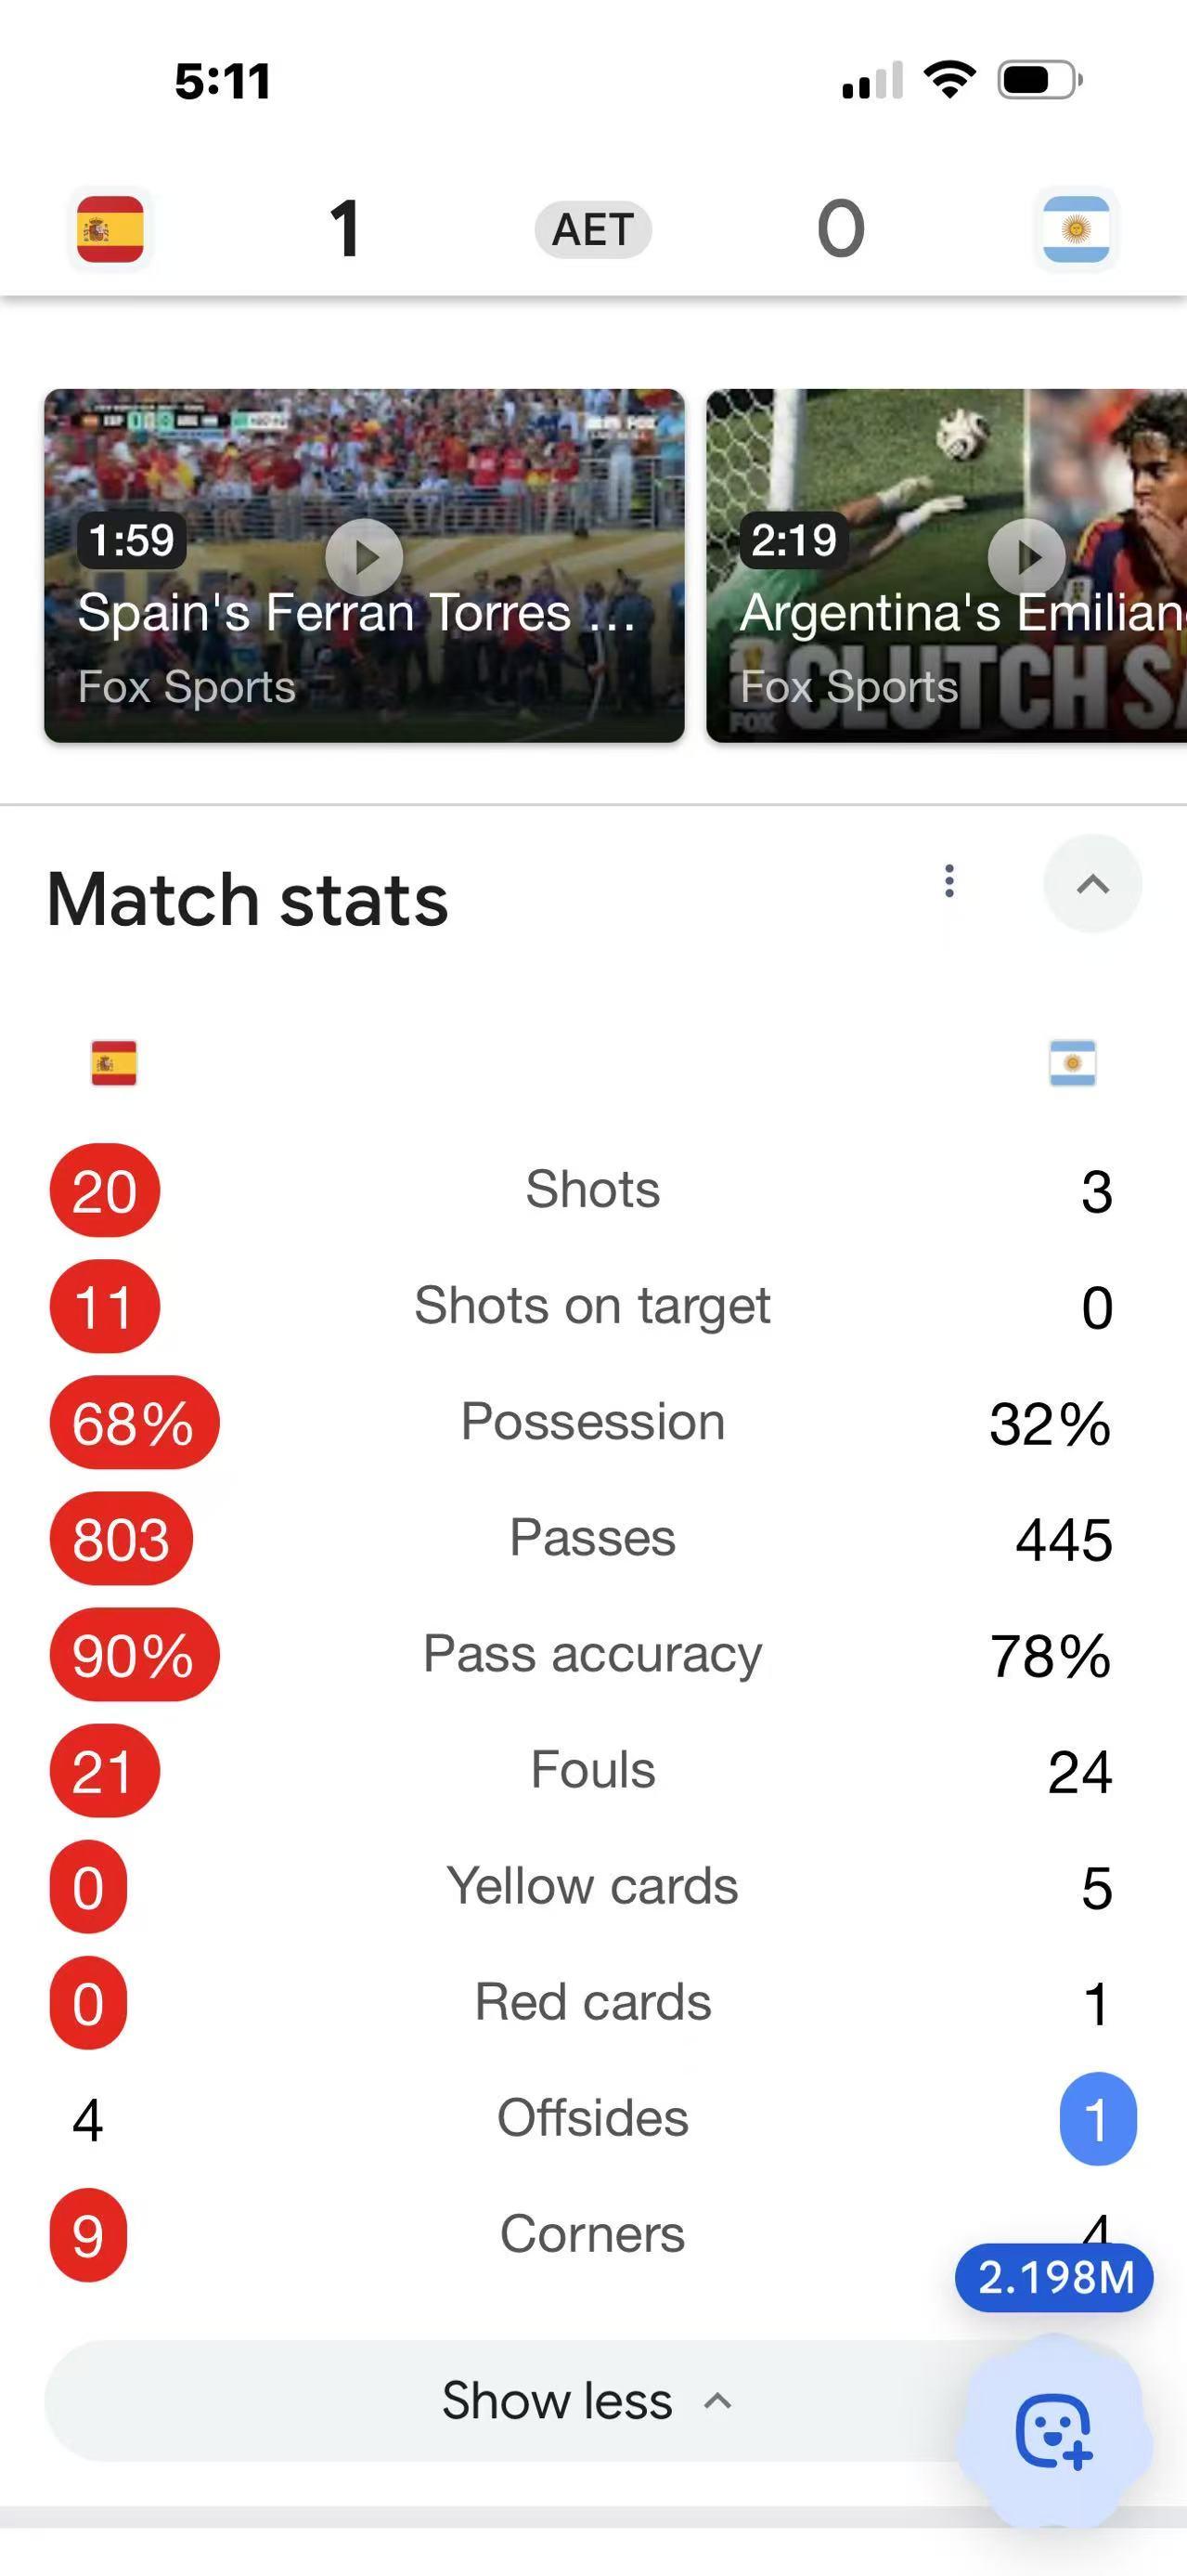Select the red 20 shots bubble
The image size is (1187, 2576).
[105, 1190]
